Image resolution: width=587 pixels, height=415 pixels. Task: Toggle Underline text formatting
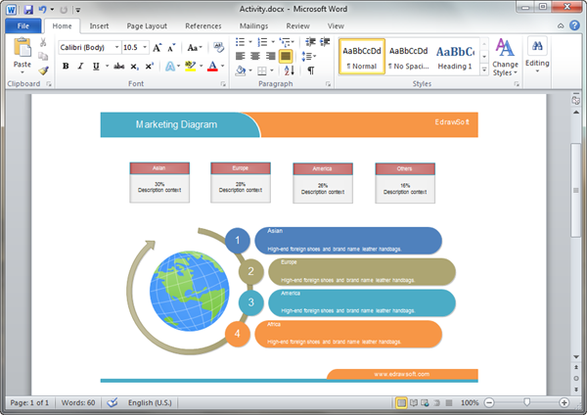tap(95, 67)
